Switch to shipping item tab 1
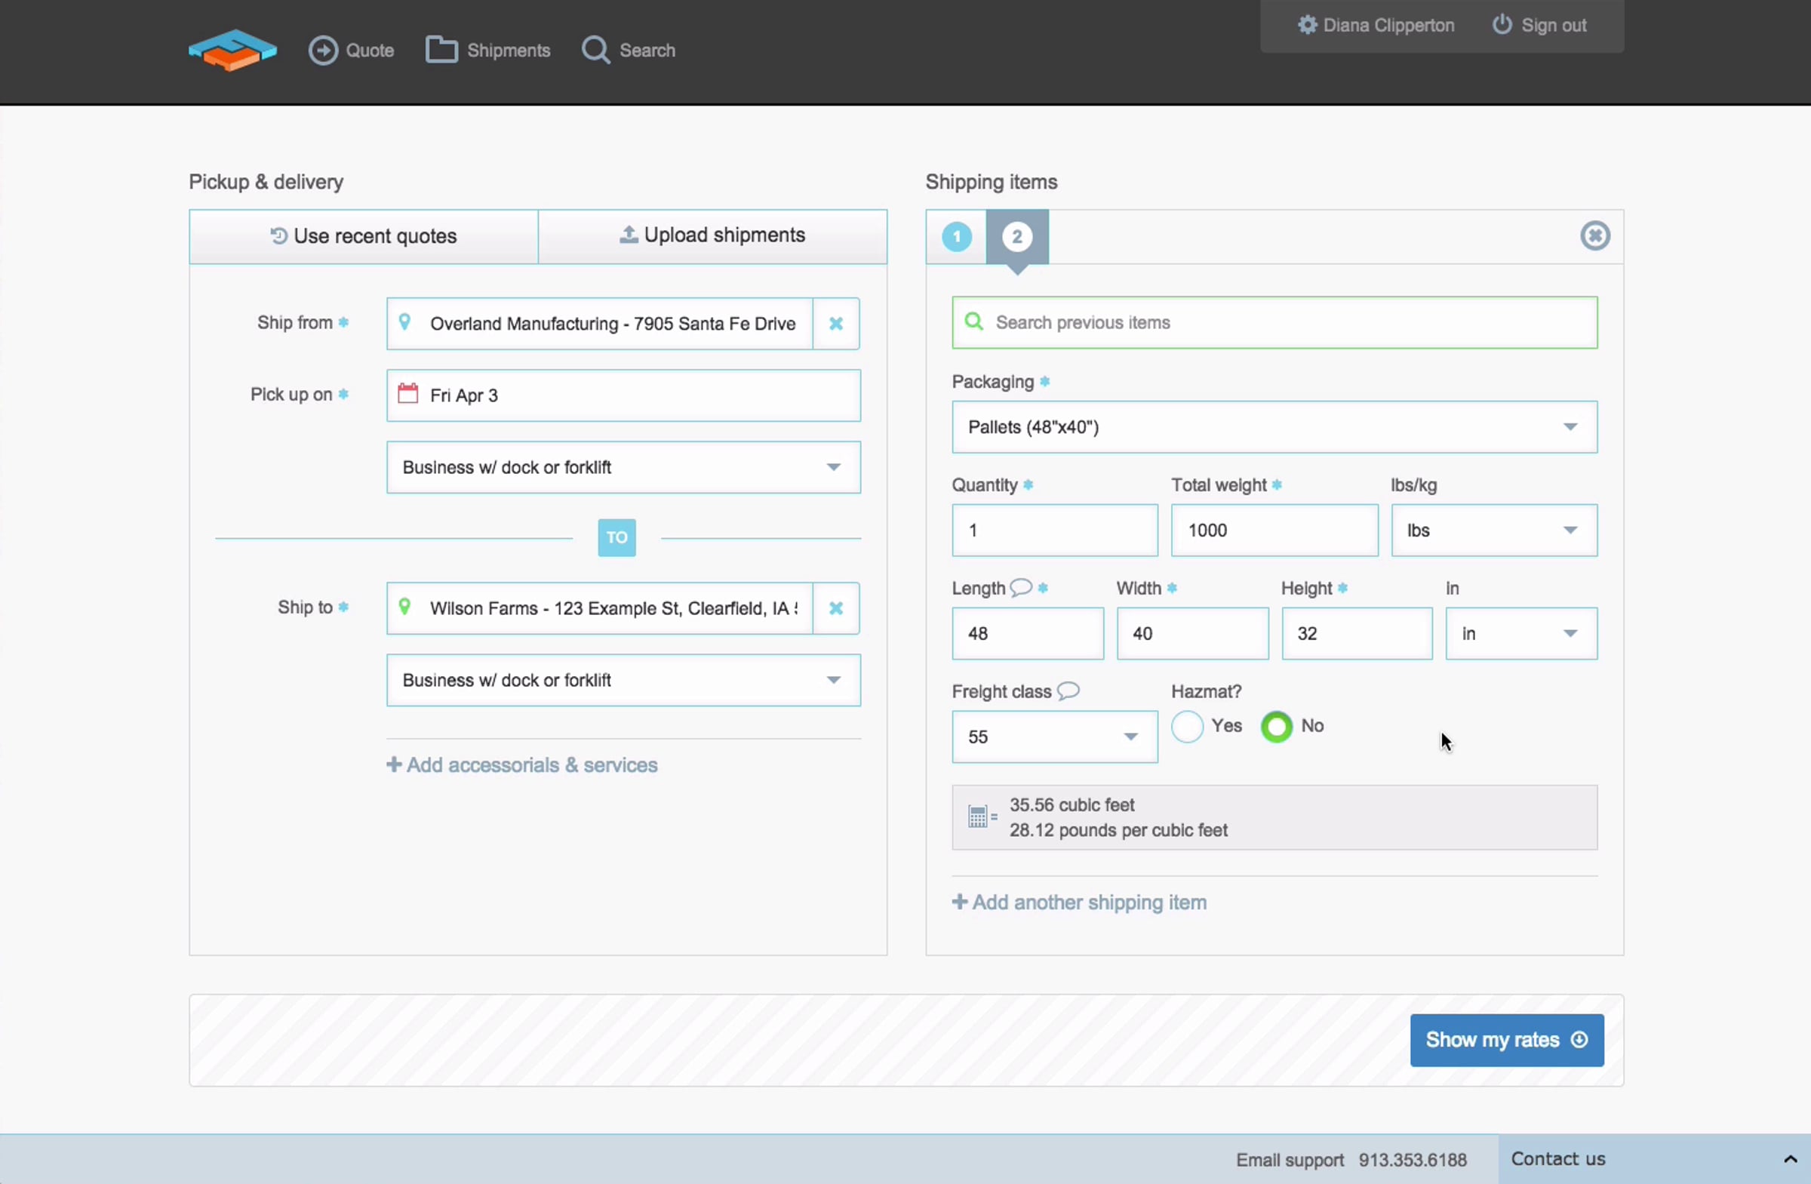The width and height of the screenshot is (1811, 1184). click(957, 238)
